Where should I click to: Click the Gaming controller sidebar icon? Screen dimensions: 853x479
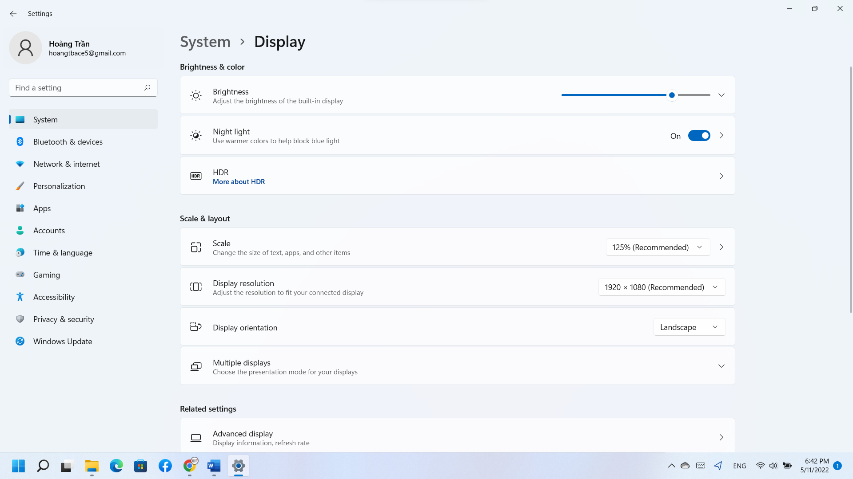coord(20,275)
